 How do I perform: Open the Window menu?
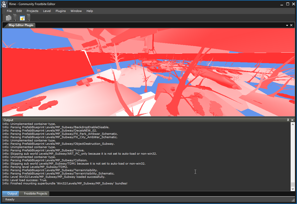76,11
